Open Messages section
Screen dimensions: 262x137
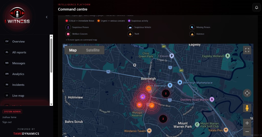click(19, 63)
